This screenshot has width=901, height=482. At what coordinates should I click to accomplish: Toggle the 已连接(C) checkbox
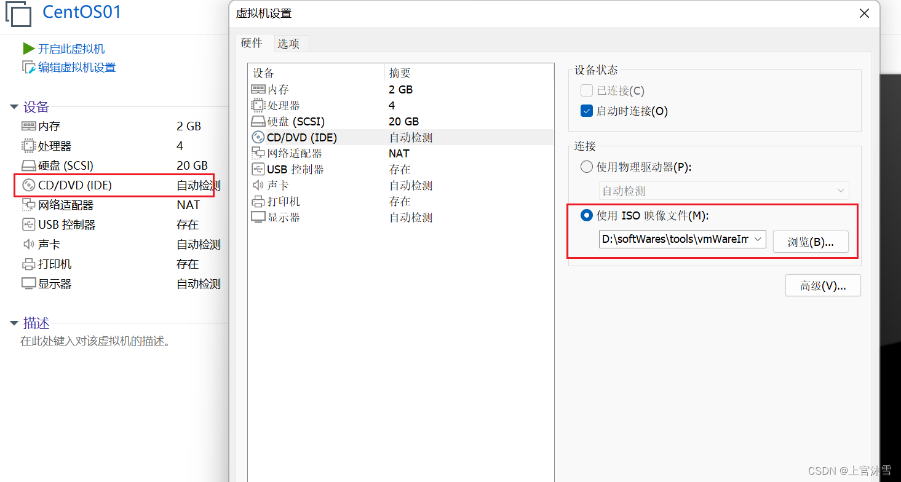586,91
